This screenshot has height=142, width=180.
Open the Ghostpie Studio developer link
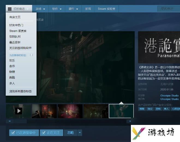(x=169, y=96)
